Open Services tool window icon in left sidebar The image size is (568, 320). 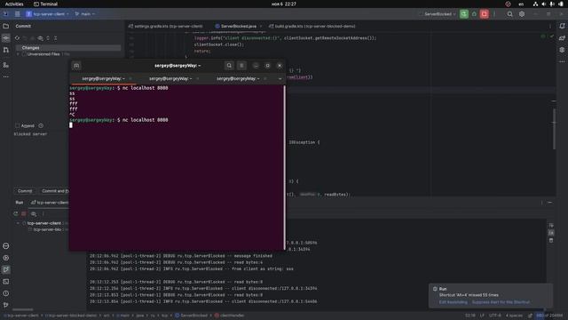[6, 258]
